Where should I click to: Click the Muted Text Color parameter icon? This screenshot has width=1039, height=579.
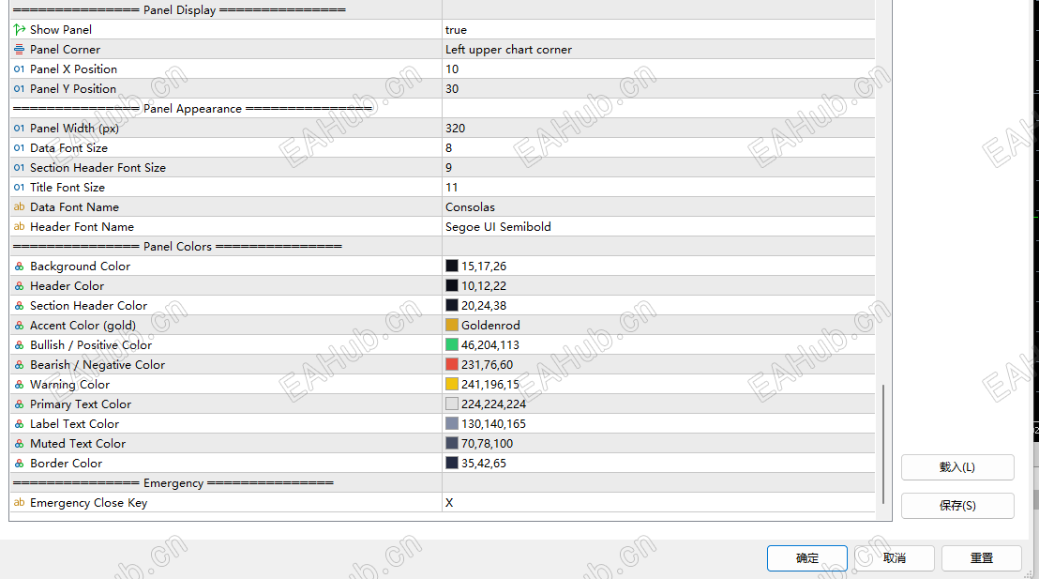(x=19, y=444)
